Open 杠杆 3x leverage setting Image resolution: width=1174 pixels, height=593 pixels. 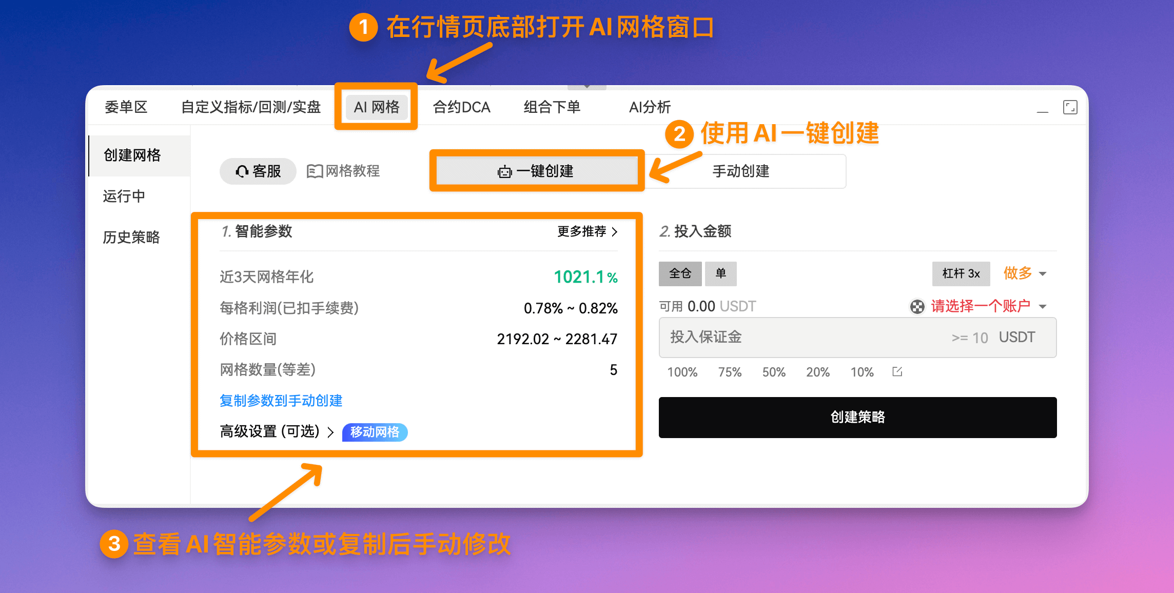tap(961, 273)
